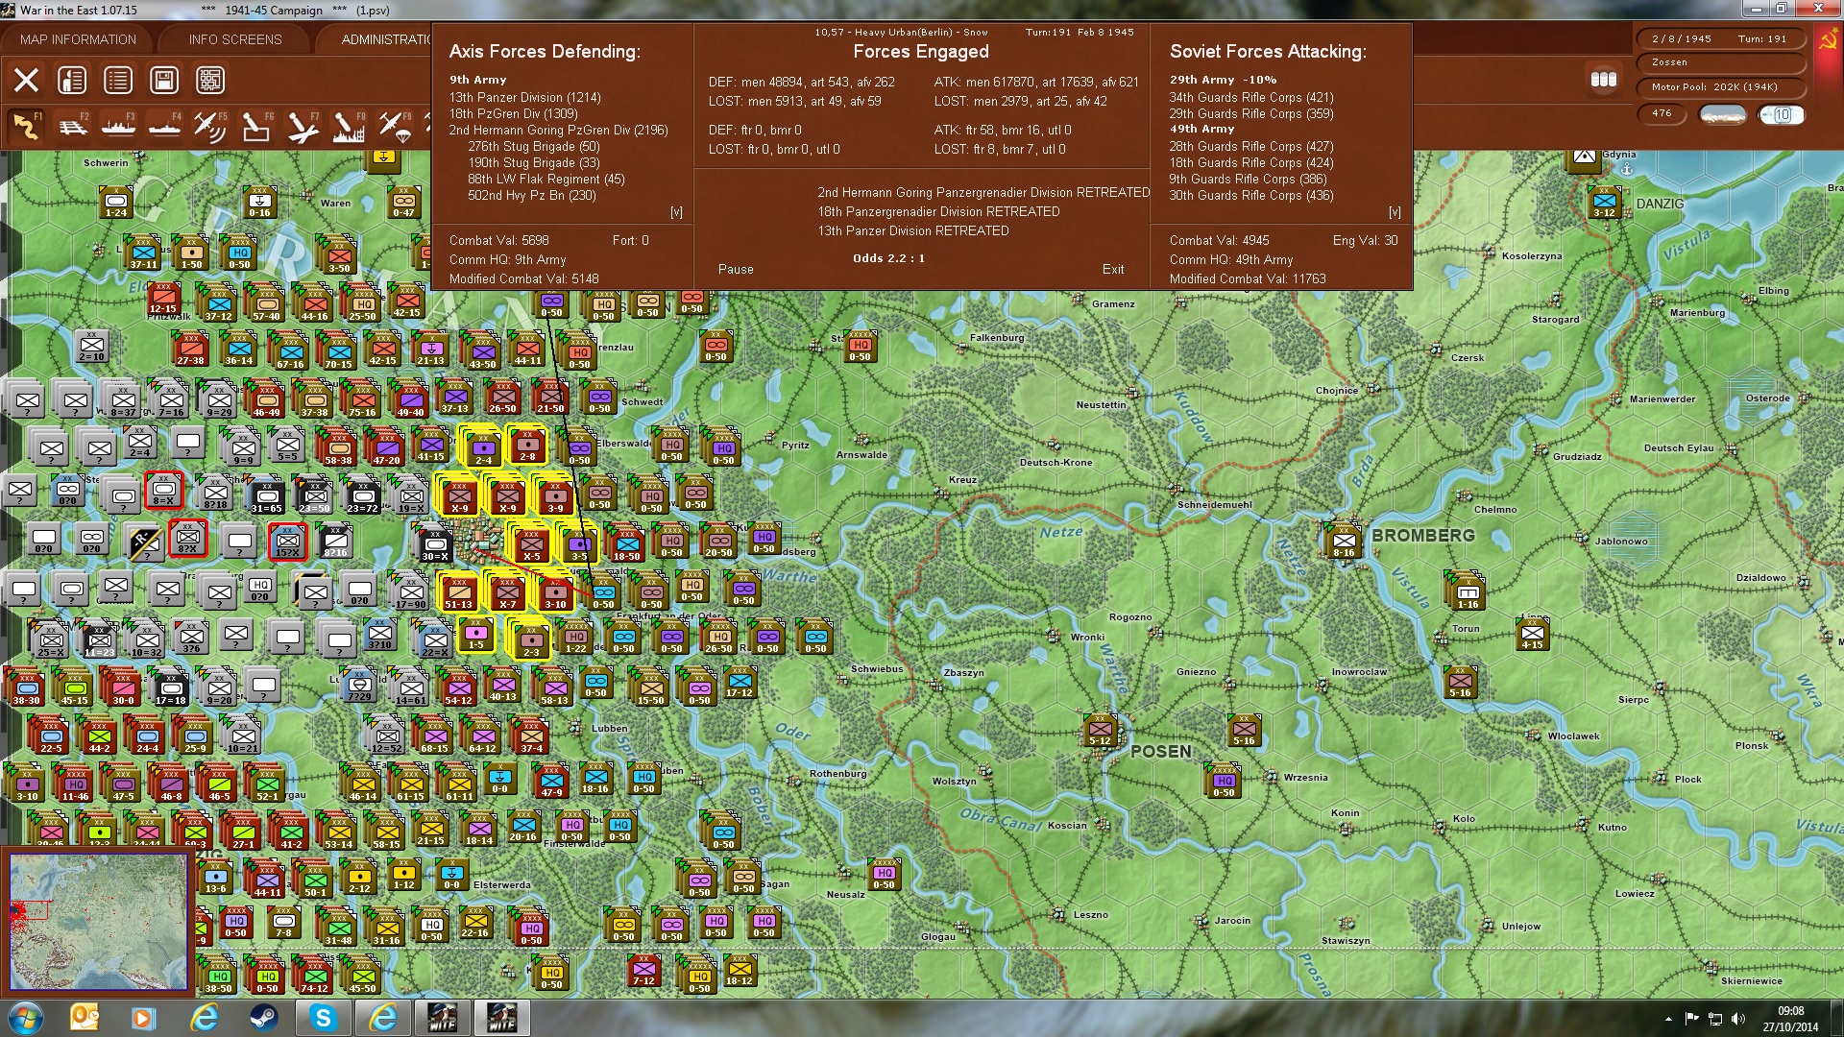Click the 30th Guards Rifle Corps (436) entry
Image resolution: width=1844 pixels, height=1037 pixels.
point(1251,195)
